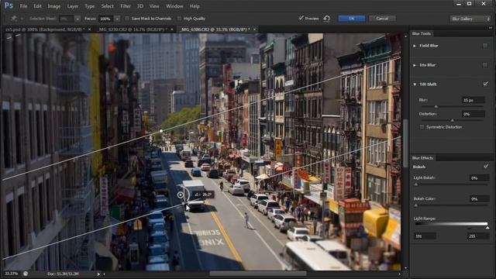
Task: Disable the Tilt-Shift checkbox
Action: coord(486,84)
